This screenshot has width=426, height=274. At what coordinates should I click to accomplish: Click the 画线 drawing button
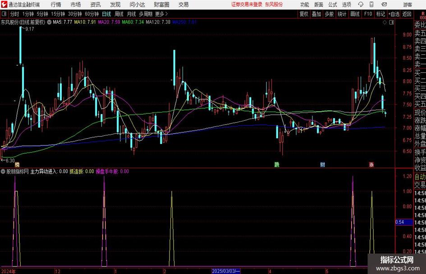pyautogui.click(x=355, y=14)
